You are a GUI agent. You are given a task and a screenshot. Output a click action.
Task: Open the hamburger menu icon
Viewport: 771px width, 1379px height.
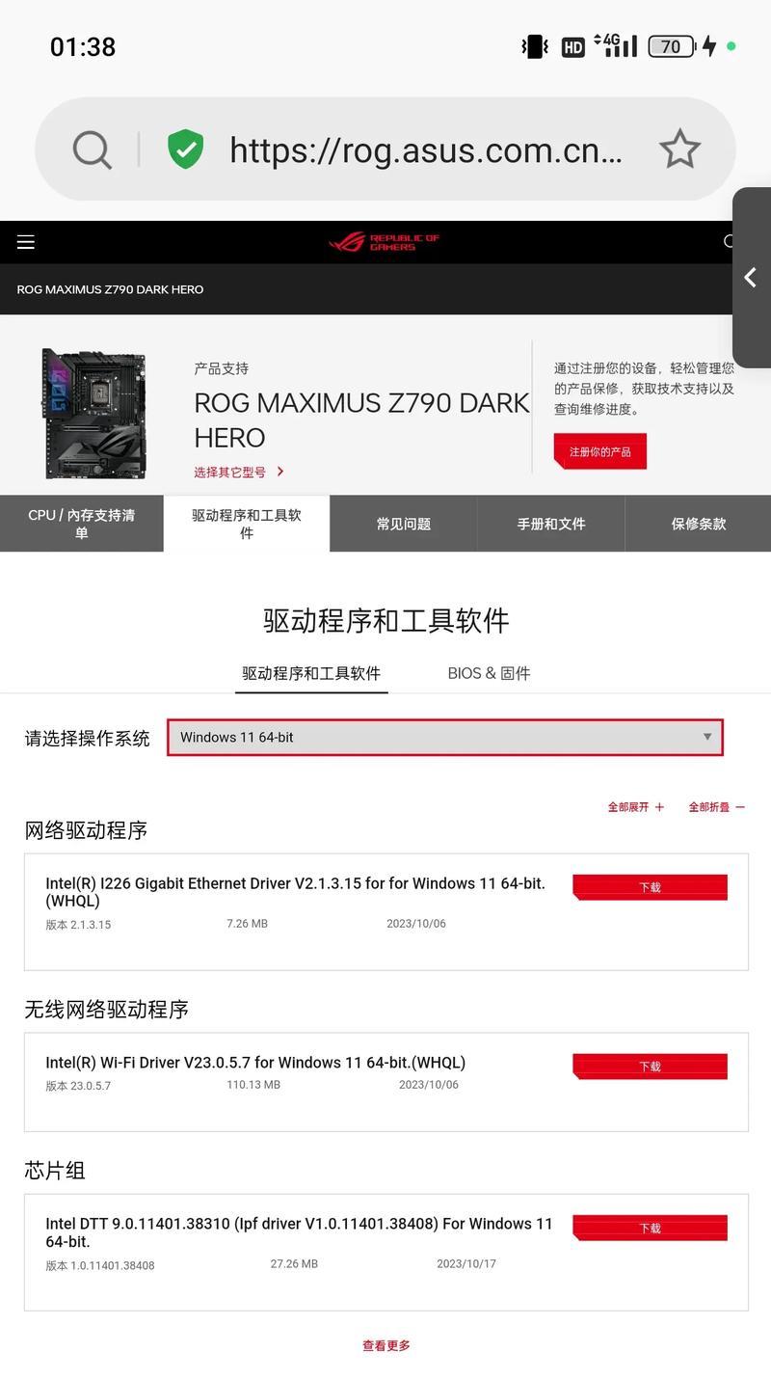click(x=26, y=242)
